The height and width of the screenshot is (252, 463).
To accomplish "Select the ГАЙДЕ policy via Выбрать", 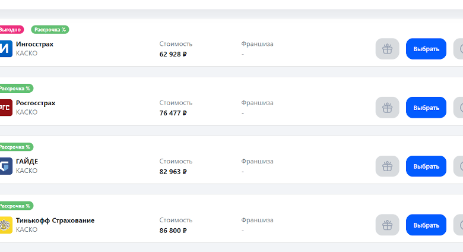I will tap(426, 166).
